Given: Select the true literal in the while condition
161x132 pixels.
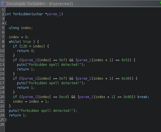Looking at the screenshot, I should [x=27, y=42].
